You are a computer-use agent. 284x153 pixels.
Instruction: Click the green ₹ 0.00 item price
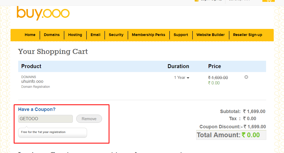214,83
